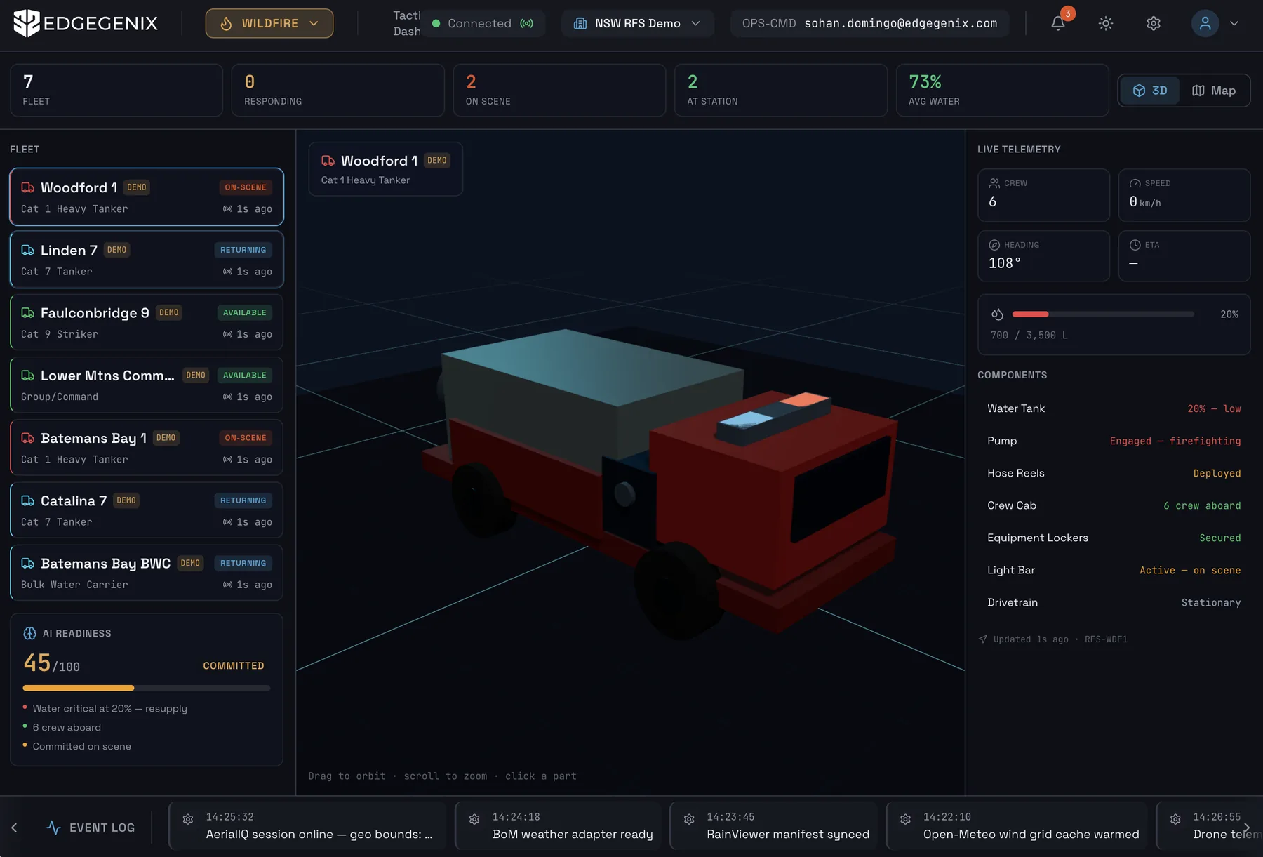Image resolution: width=1263 pixels, height=857 pixels.
Task: Select Woodford 1 in the fleet list
Action: [x=147, y=197]
